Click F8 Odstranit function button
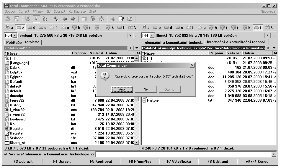The image size is (281, 168). click(x=218, y=162)
